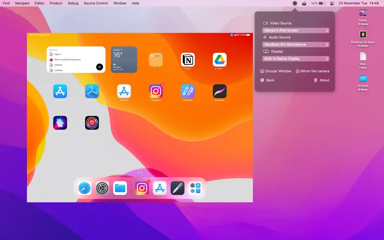Launch Safari from the iPad dock

click(x=84, y=188)
